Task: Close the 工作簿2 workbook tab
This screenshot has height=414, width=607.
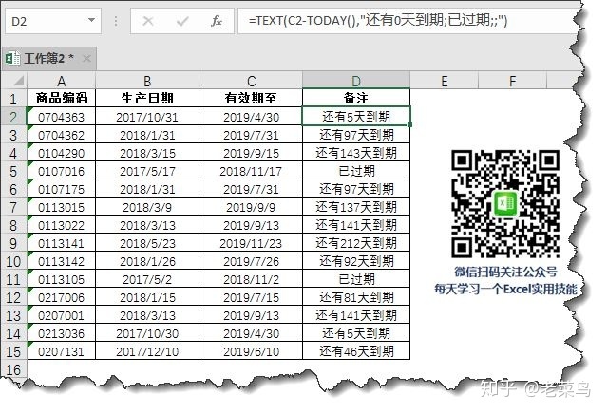Action: coord(87,59)
